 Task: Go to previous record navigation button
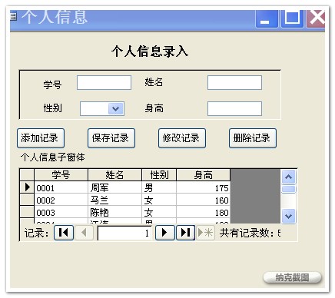(84, 233)
